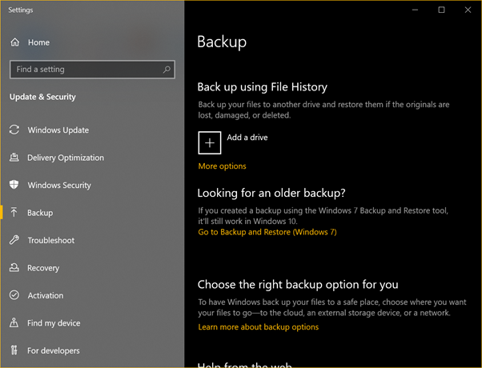Click the Find my device person icon

tap(14, 322)
